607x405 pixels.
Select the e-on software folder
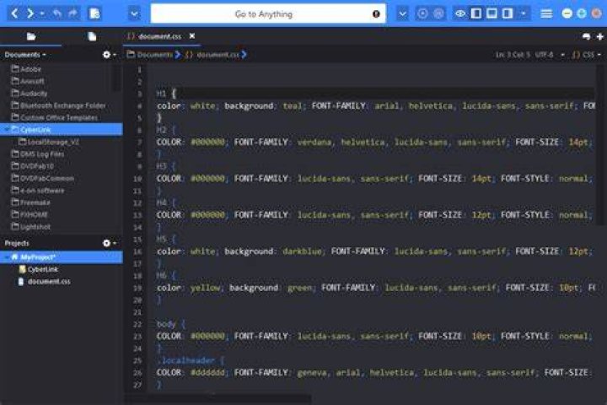(x=38, y=191)
